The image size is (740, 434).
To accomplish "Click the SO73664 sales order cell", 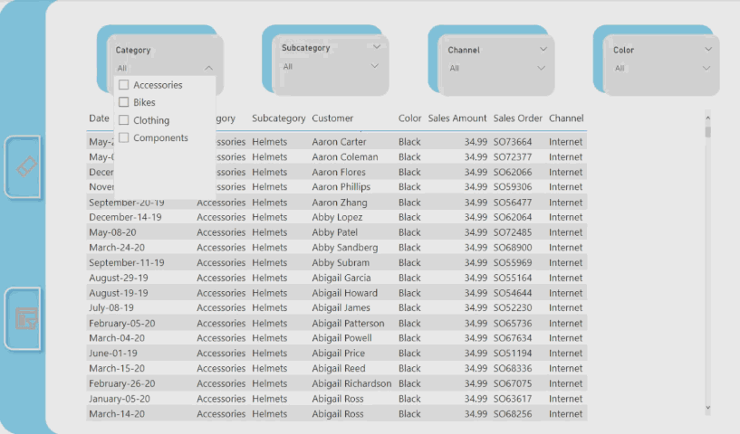I will point(513,142).
